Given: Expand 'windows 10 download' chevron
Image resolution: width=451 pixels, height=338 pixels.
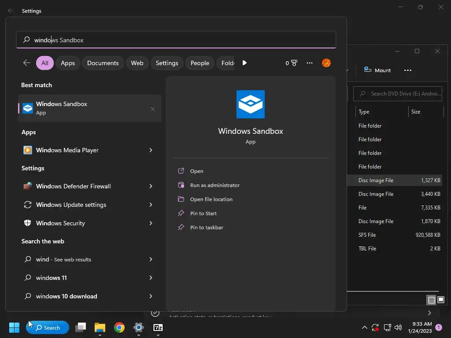Looking at the screenshot, I should (x=151, y=296).
